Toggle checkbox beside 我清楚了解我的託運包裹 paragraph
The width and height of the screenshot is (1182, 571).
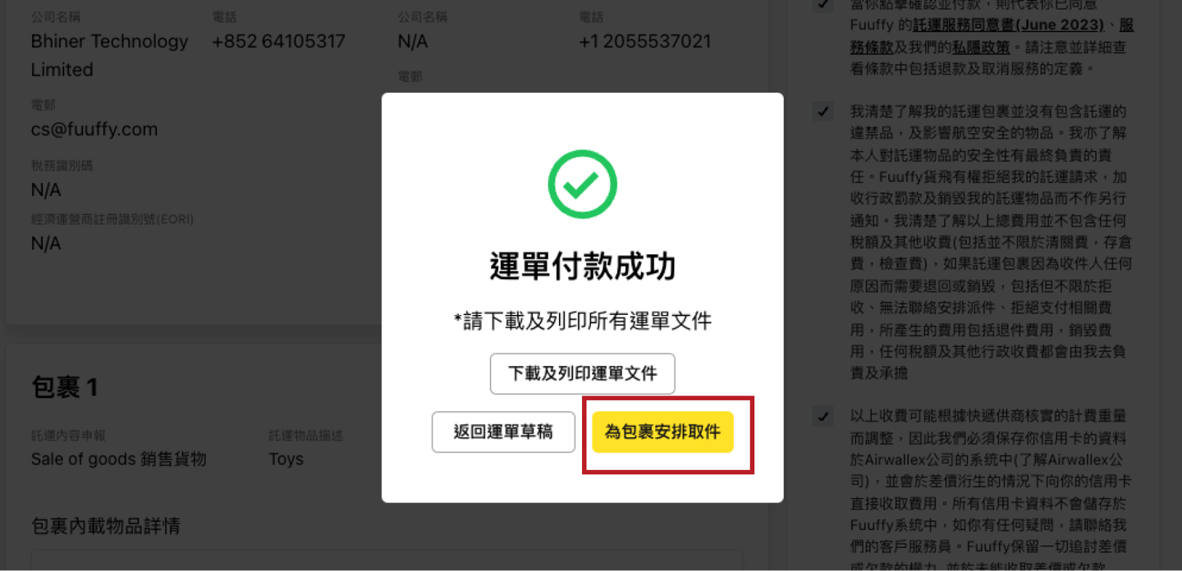(x=822, y=112)
